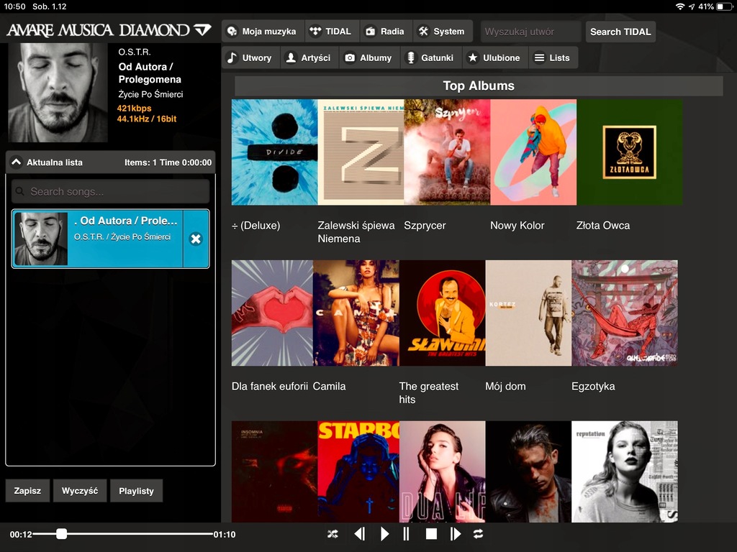This screenshot has height=552, width=737.
Task: Open the Egzotyka album cover
Action: (x=625, y=313)
